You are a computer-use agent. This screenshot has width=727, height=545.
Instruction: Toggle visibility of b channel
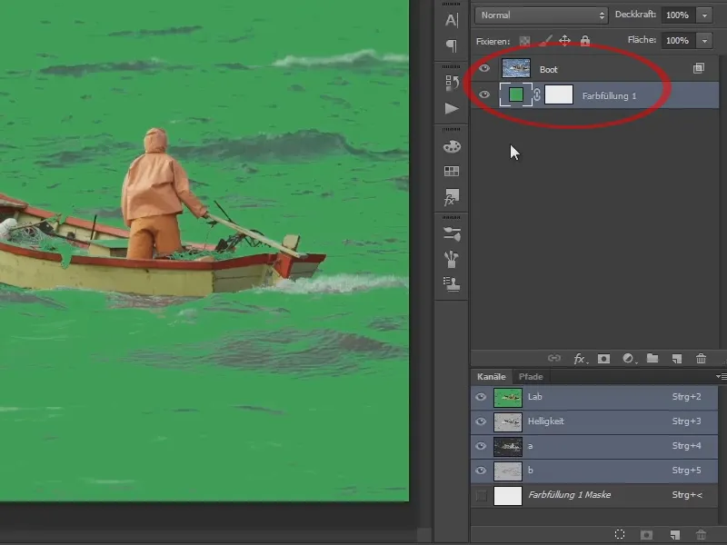coord(482,471)
